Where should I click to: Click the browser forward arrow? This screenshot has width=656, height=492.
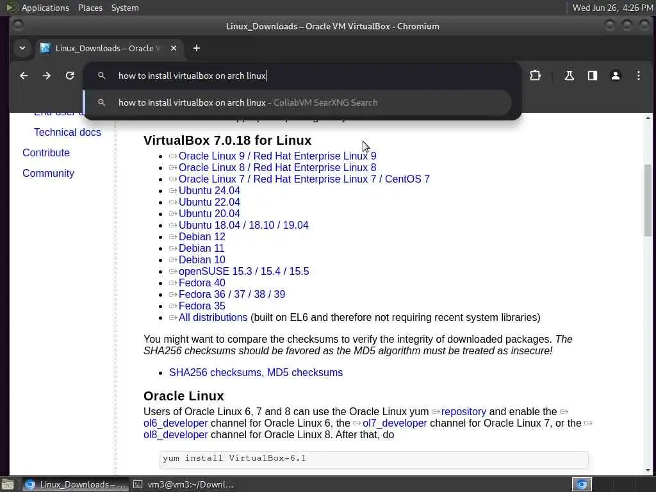tap(46, 76)
